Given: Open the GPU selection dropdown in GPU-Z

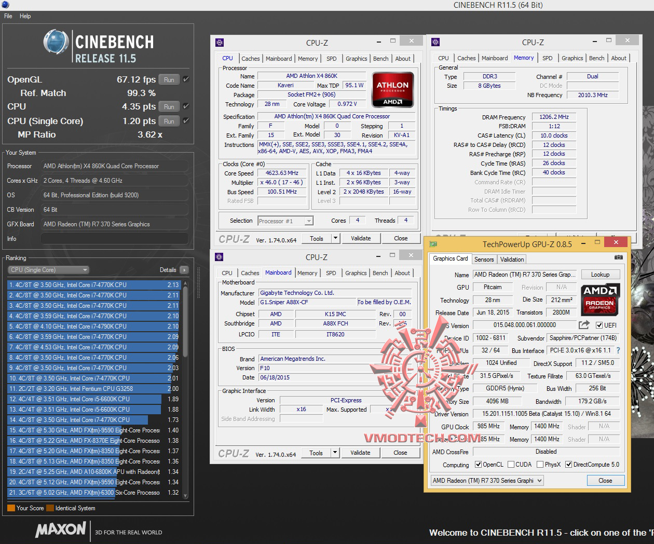Looking at the screenshot, I should pos(487,481).
